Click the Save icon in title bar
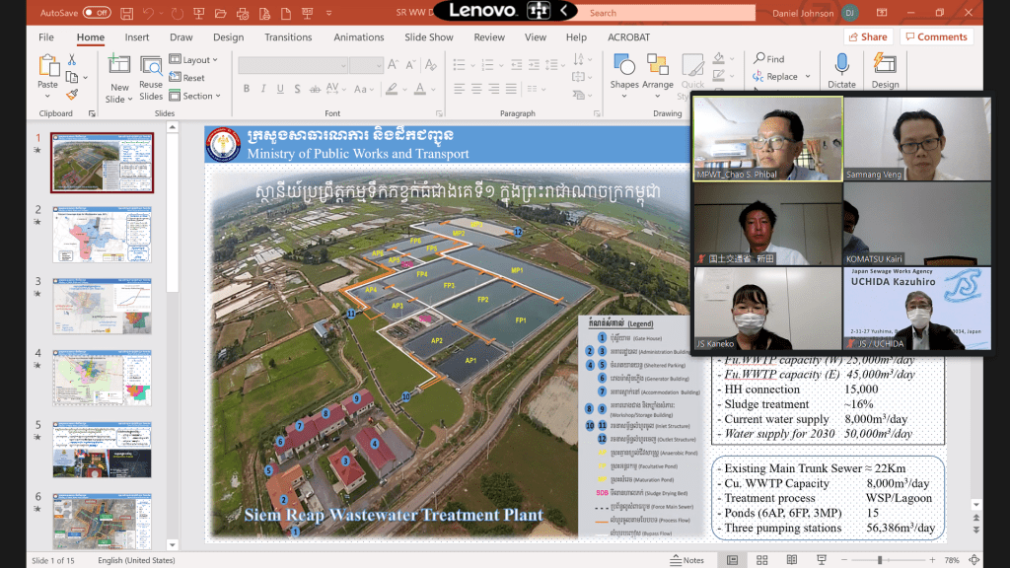1010x568 pixels. (x=126, y=13)
